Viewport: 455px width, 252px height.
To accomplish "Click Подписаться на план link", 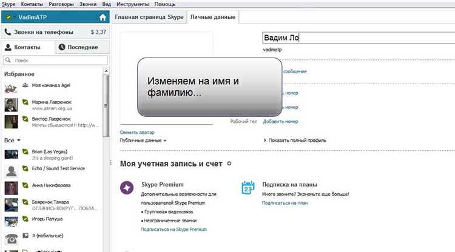I will click(x=285, y=203).
